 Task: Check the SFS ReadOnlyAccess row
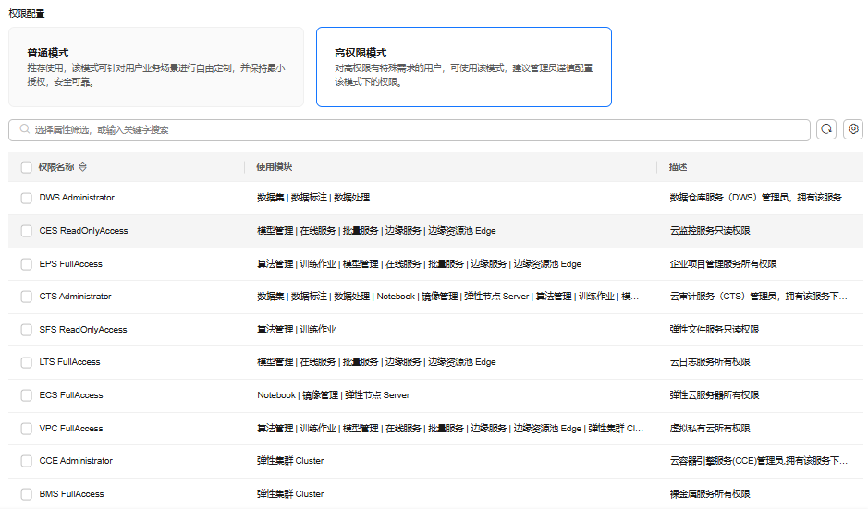[26, 330]
